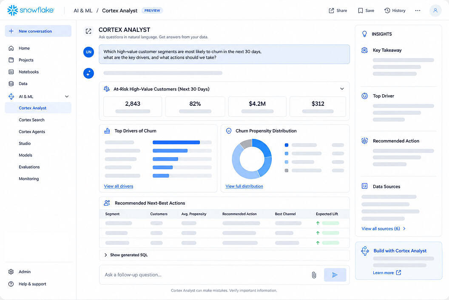Click the gray legend swatch
This screenshot has width=449, height=300.
click(x=286, y=171)
